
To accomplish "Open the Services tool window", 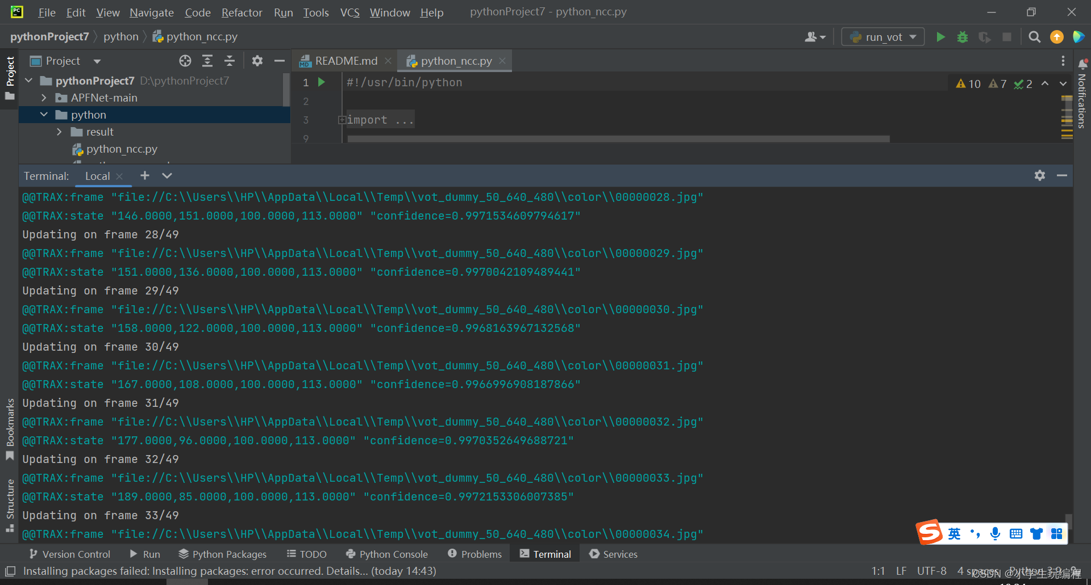I will tap(613, 554).
